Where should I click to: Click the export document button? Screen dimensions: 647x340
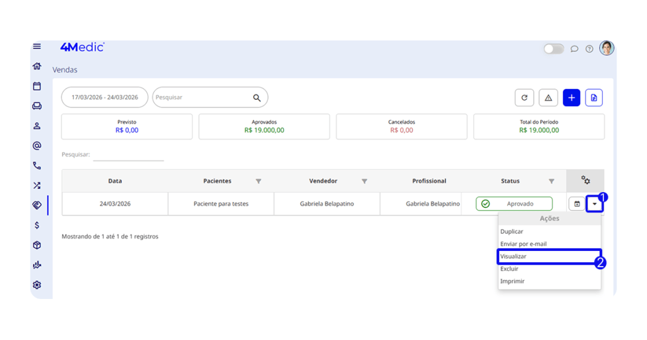coord(593,97)
